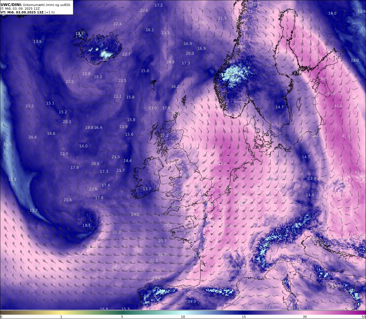The height and width of the screenshot is (319, 366).
Task: Click the 13.9 value west of Iceland
Action: click(37, 41)
